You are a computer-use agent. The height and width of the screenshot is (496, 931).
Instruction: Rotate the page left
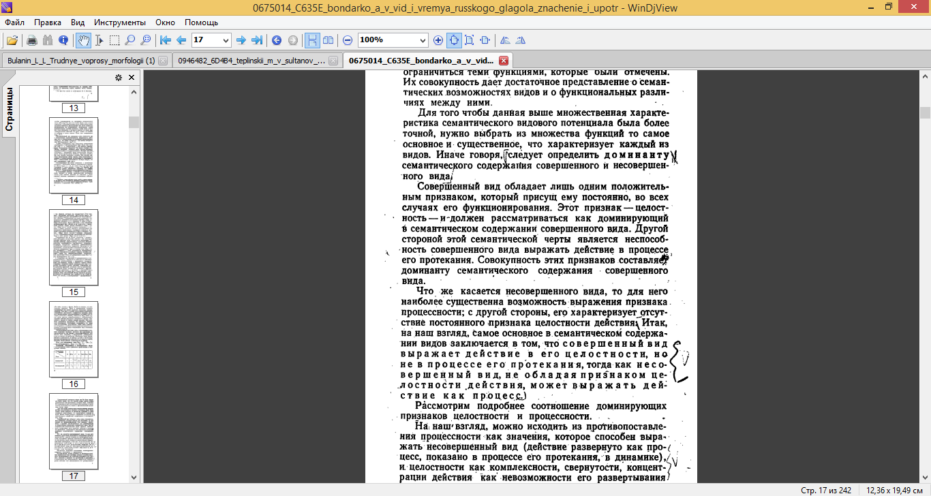pyautogui.click(x=505, y=40)
